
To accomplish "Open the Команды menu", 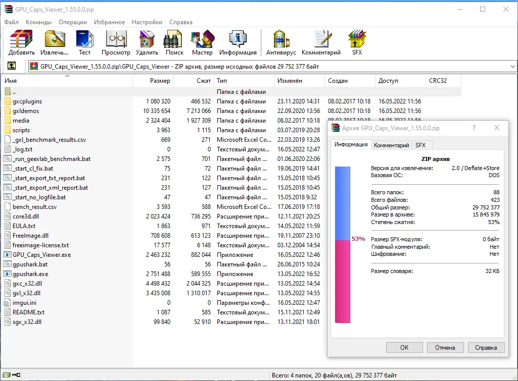I will (38, 22).
